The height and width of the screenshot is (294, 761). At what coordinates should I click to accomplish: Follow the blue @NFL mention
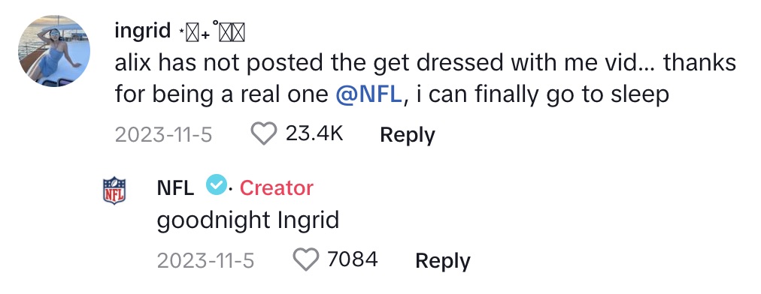[369, 94]
